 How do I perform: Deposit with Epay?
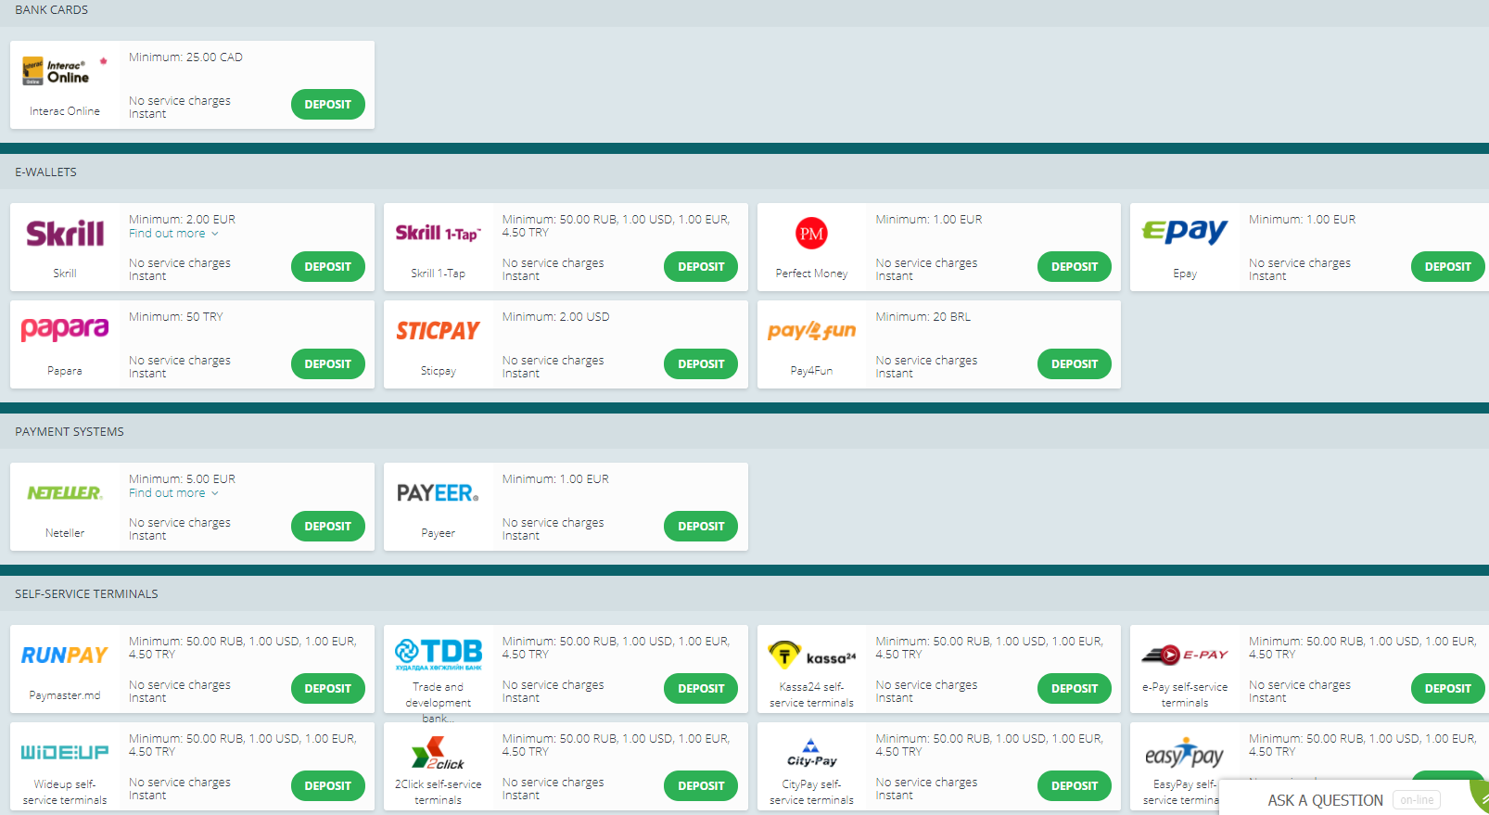(x=1448, y=267)
